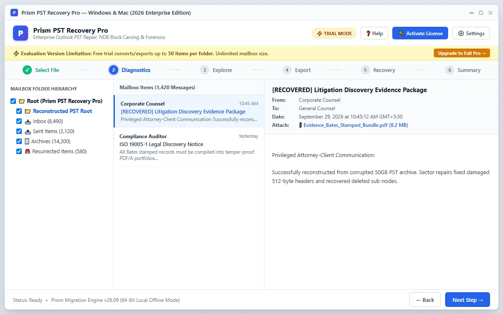Viewport: 503px width, 314px height.
Task: Click the General Counsel recipient value
Action: click(x=317, y=108)
